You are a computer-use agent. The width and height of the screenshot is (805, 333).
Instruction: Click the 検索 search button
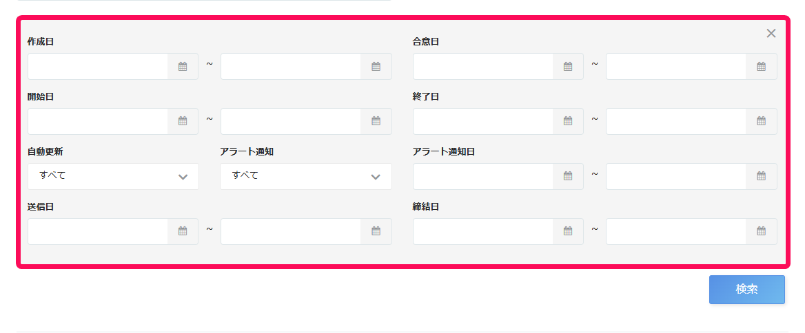747,290
